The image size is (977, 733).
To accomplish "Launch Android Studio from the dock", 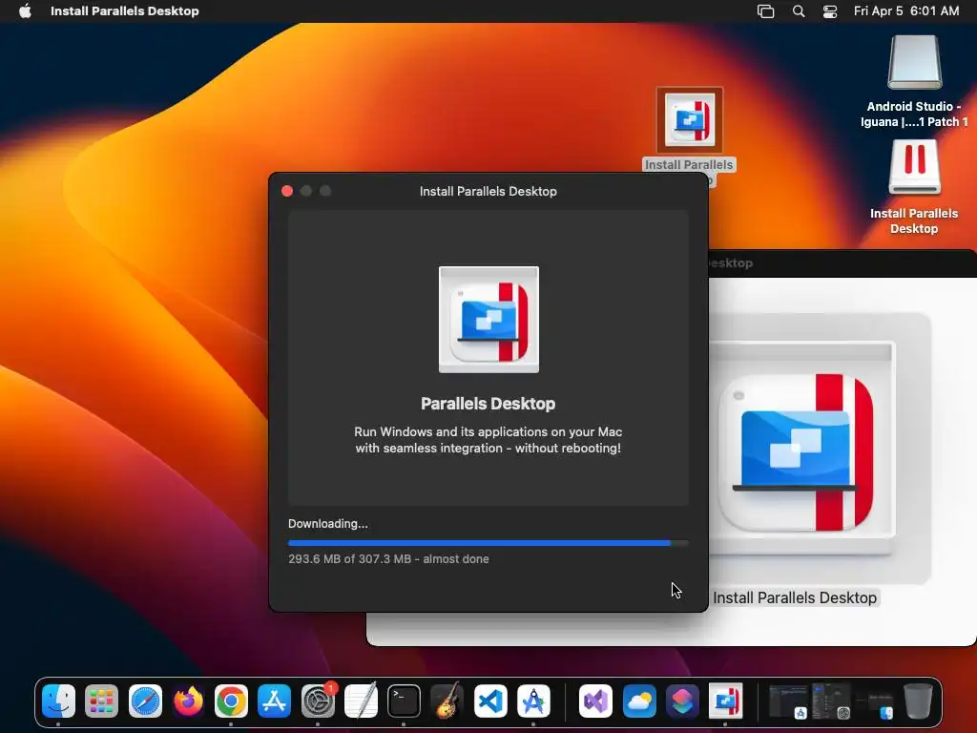I will point(533,701).
